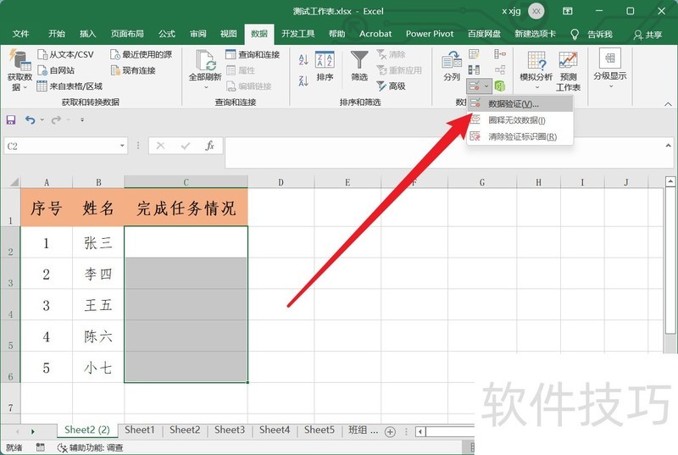Click the Share (共享) button
Image resolution: width=678 pixels, height=455 pixels.
click(x=647, y=35)
